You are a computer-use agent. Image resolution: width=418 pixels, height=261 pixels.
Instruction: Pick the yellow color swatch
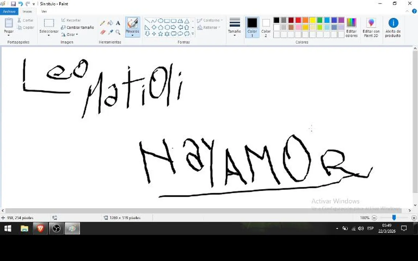312,20
